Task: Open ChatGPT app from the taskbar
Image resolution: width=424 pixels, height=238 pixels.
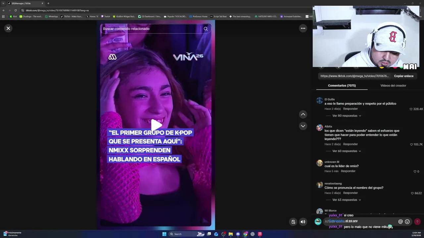Action: [x=252, y=234]
